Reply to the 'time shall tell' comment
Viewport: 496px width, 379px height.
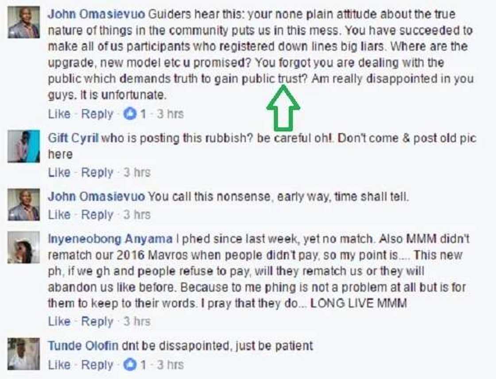point(97,215)
